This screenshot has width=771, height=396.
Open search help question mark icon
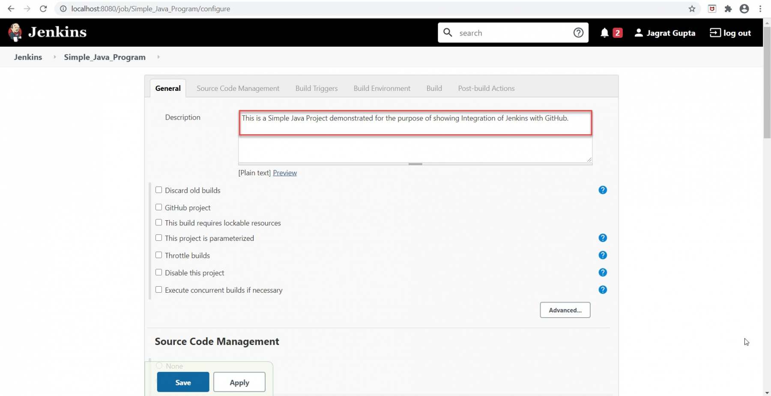tap(578, 33)
